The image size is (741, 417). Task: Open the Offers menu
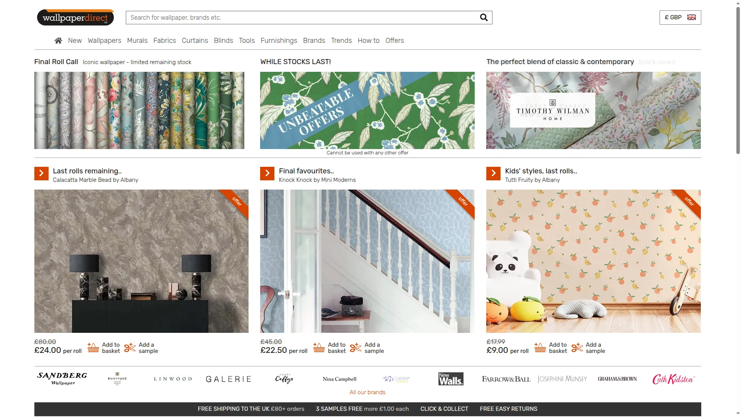(x=394, y=41)
